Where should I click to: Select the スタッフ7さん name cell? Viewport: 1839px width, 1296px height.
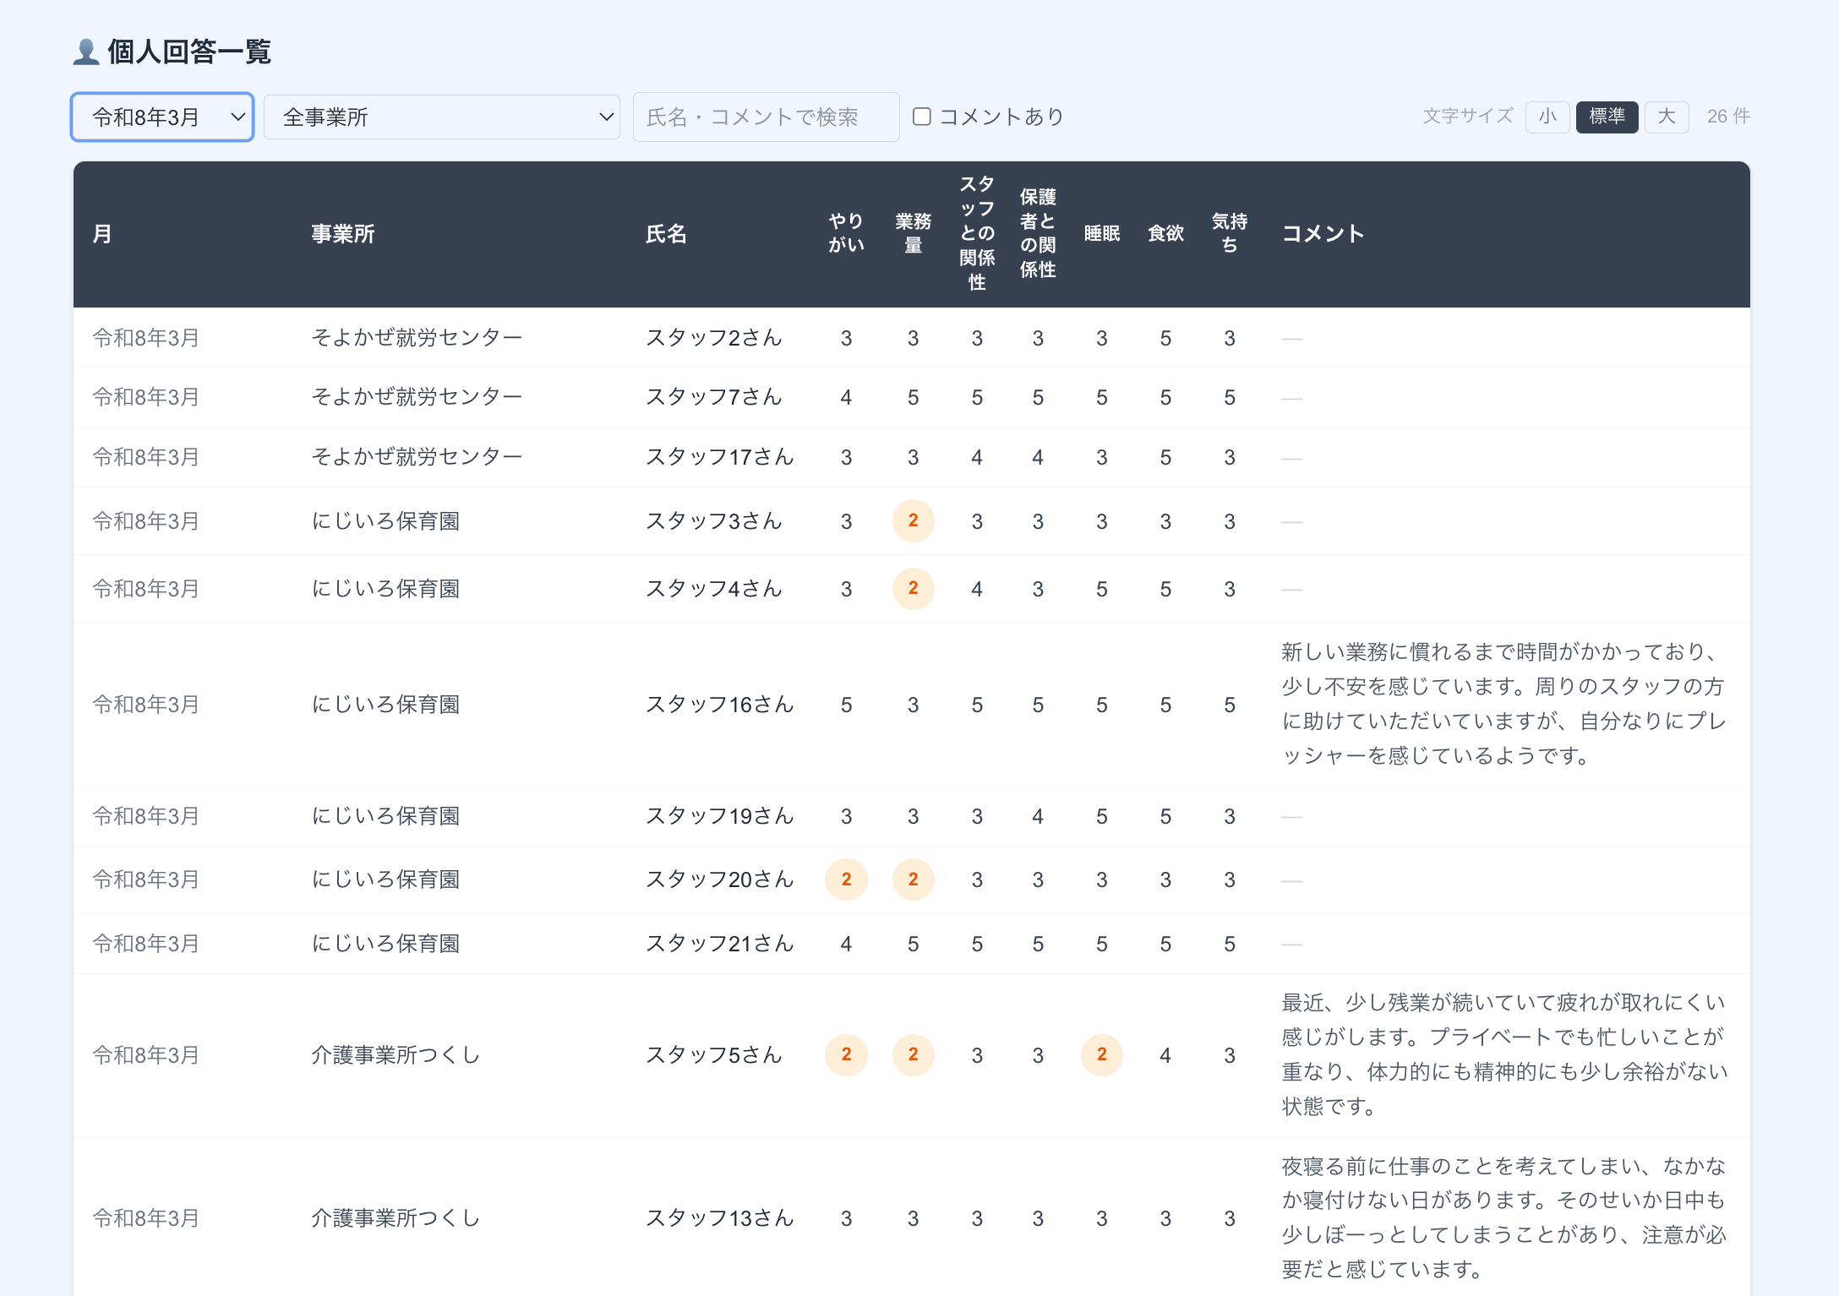coord(714,397)
